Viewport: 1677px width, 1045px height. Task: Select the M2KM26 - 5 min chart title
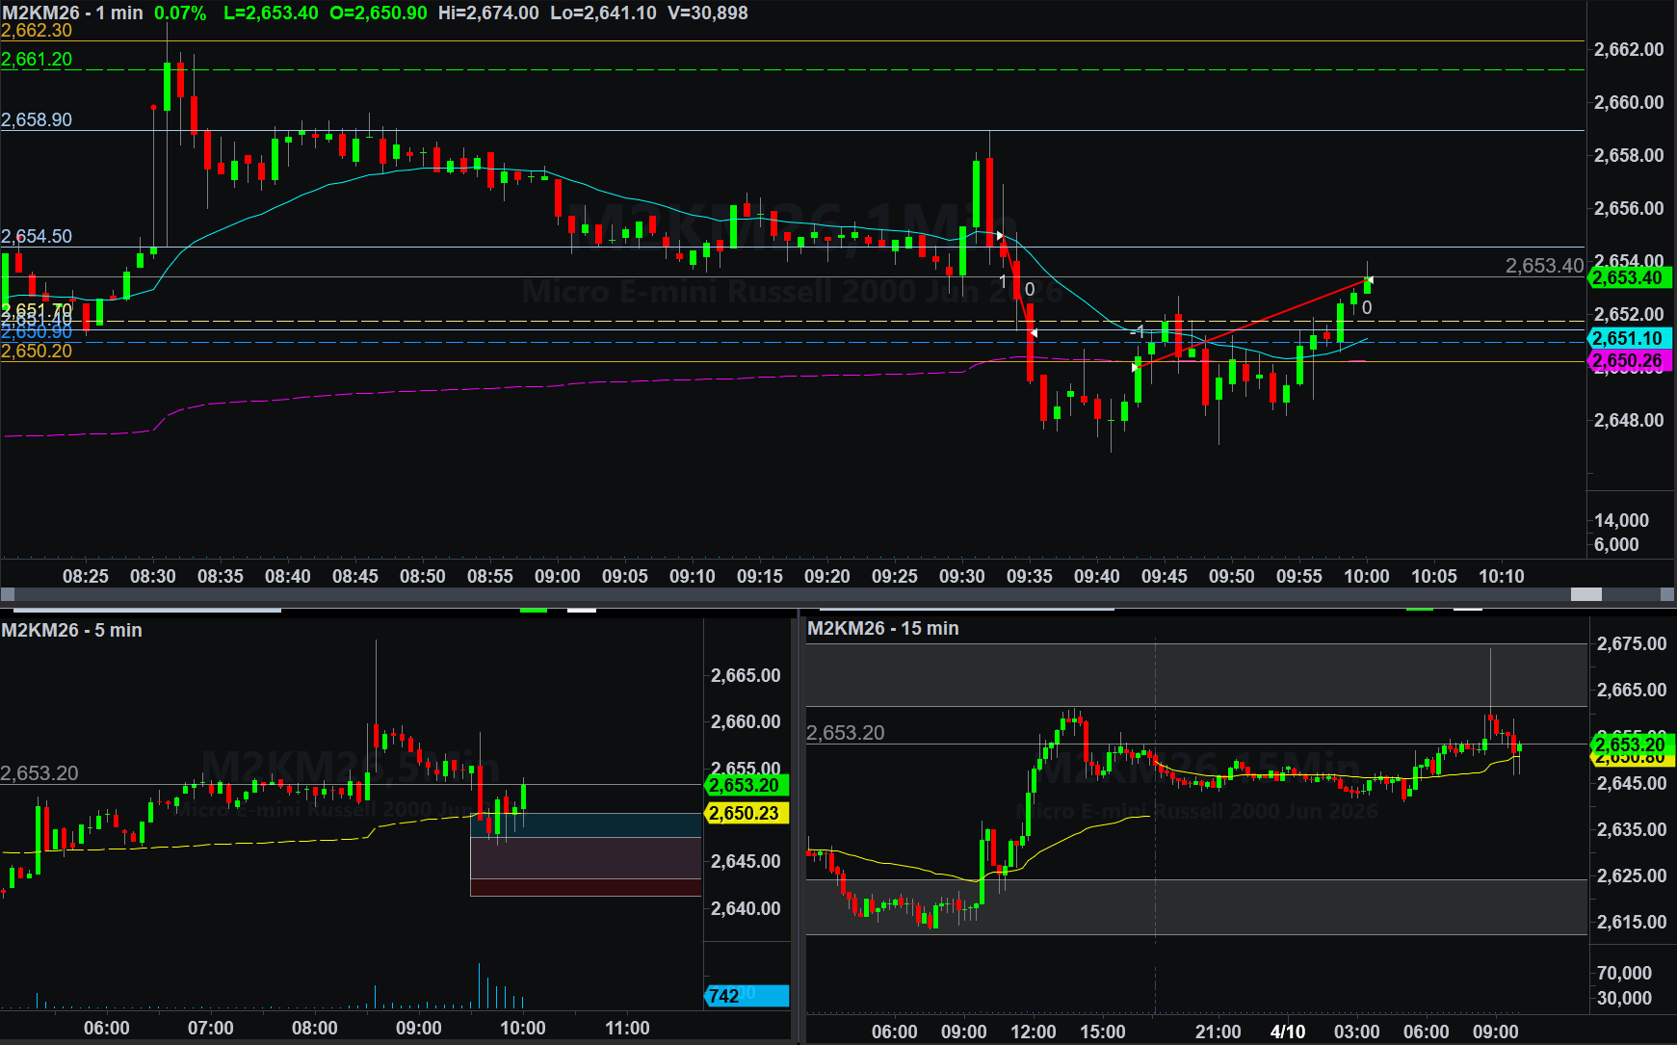click(x=72, y=630)
